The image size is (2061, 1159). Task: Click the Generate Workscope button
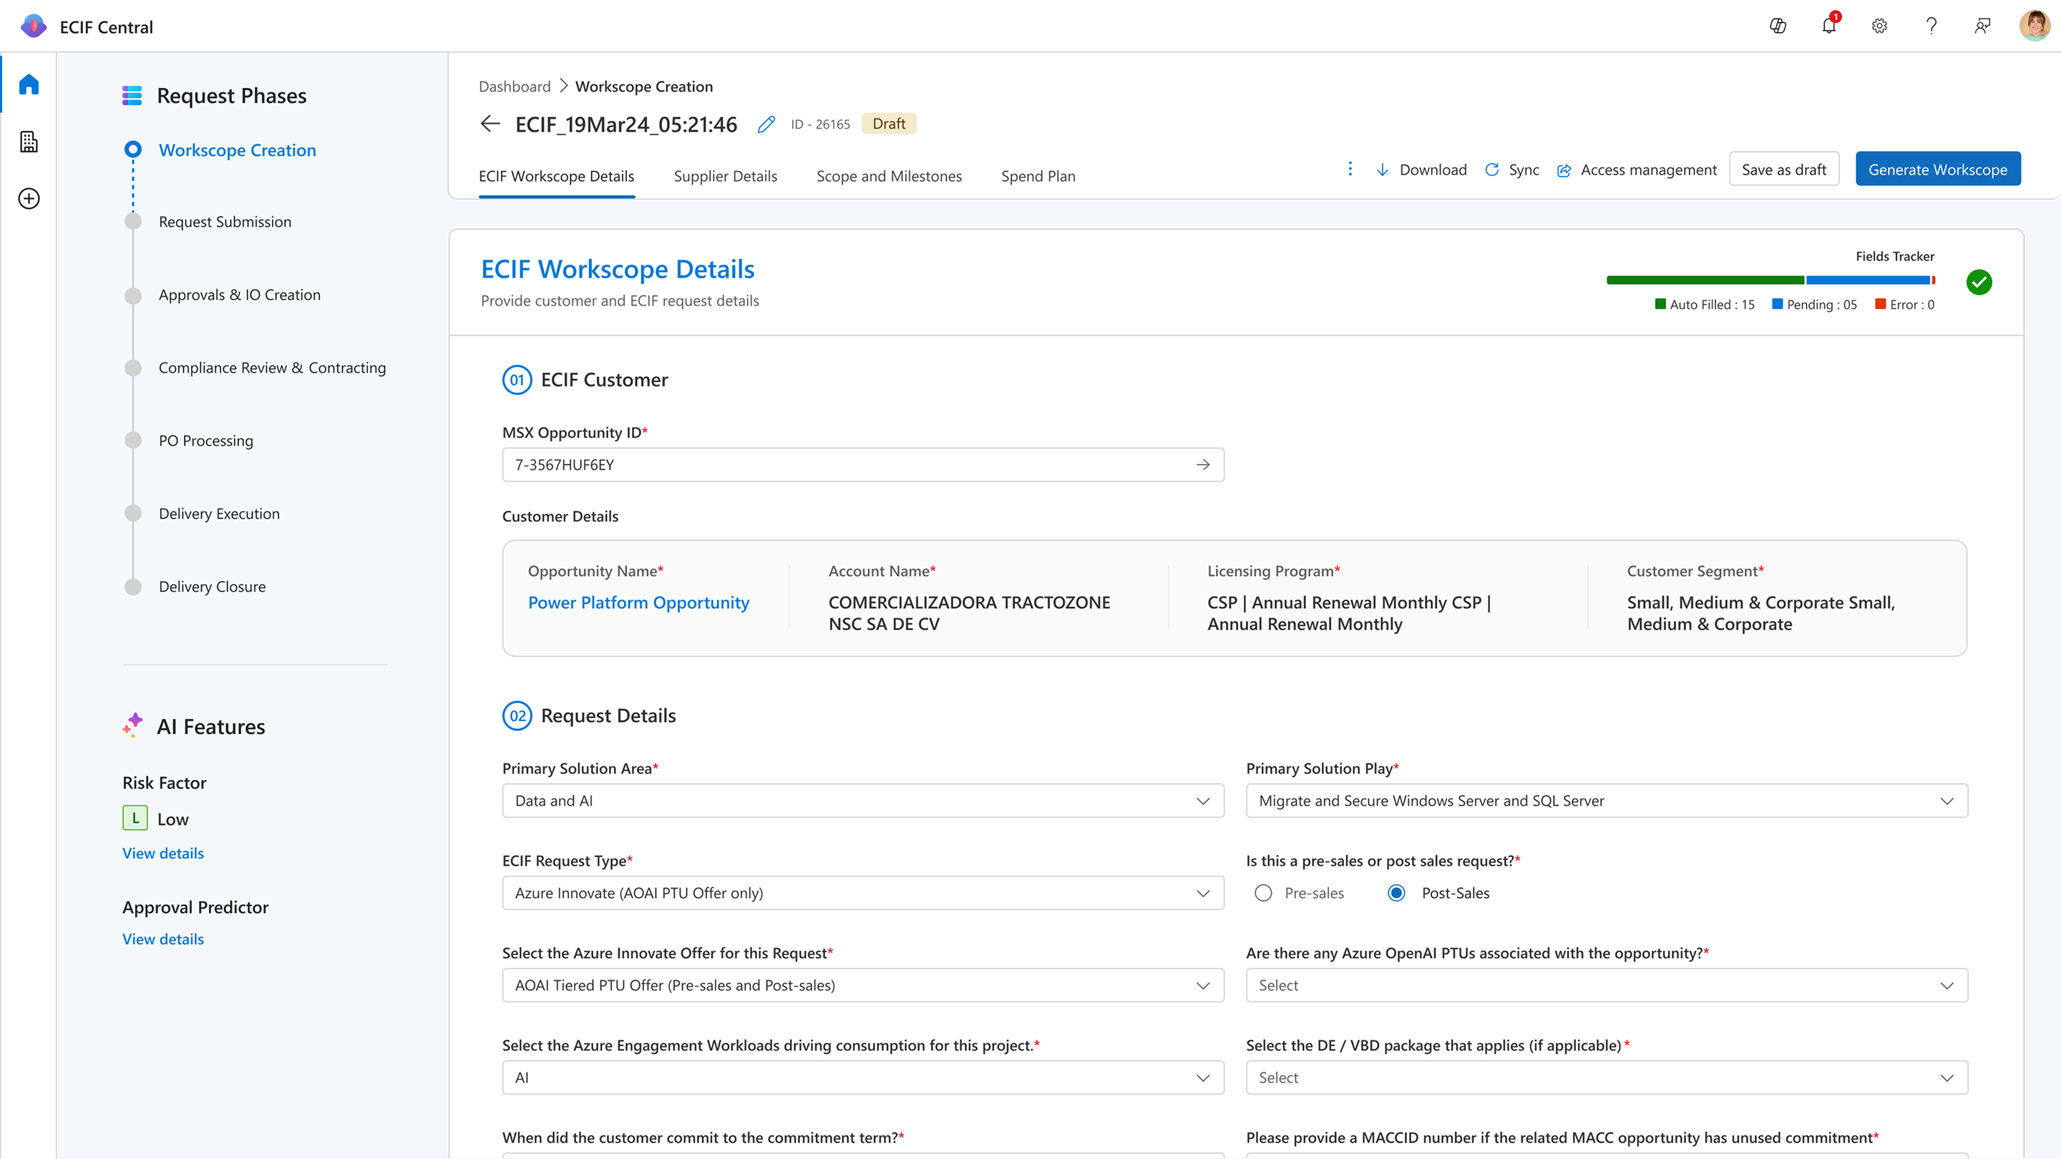(1937, 170)
